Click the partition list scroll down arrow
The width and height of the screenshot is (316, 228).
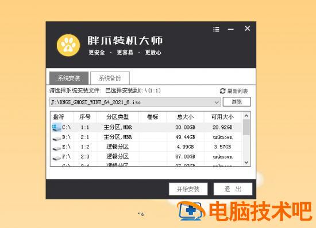coord(246,162)
